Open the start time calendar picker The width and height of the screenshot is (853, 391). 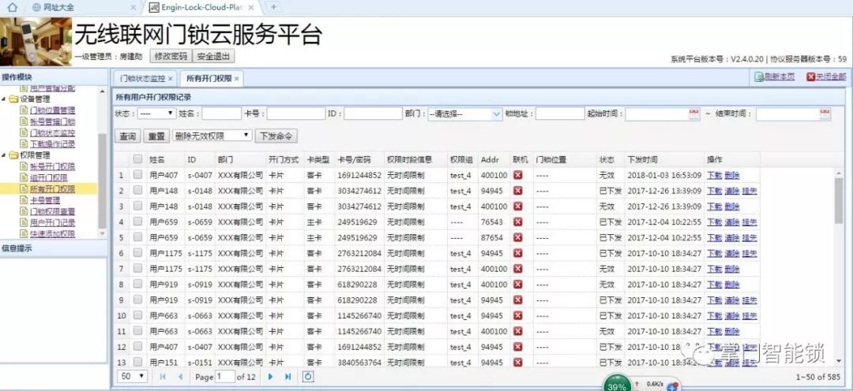pos(694,114)
